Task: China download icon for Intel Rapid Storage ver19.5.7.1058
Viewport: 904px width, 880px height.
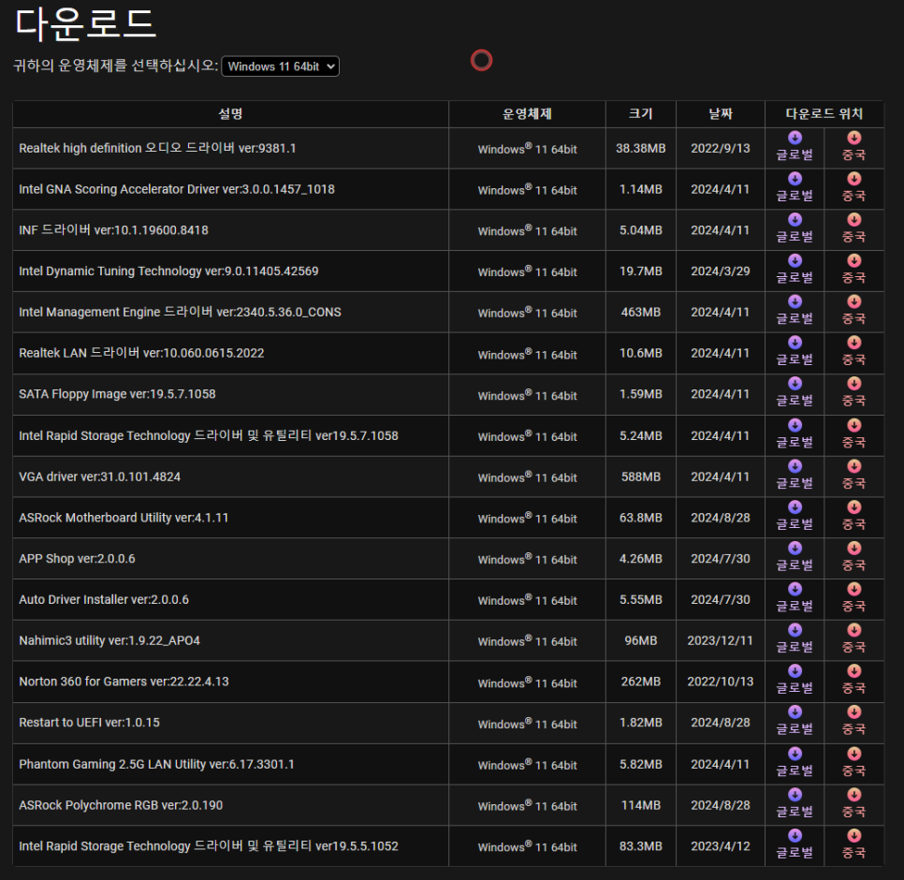Action: tap(853, 425)
